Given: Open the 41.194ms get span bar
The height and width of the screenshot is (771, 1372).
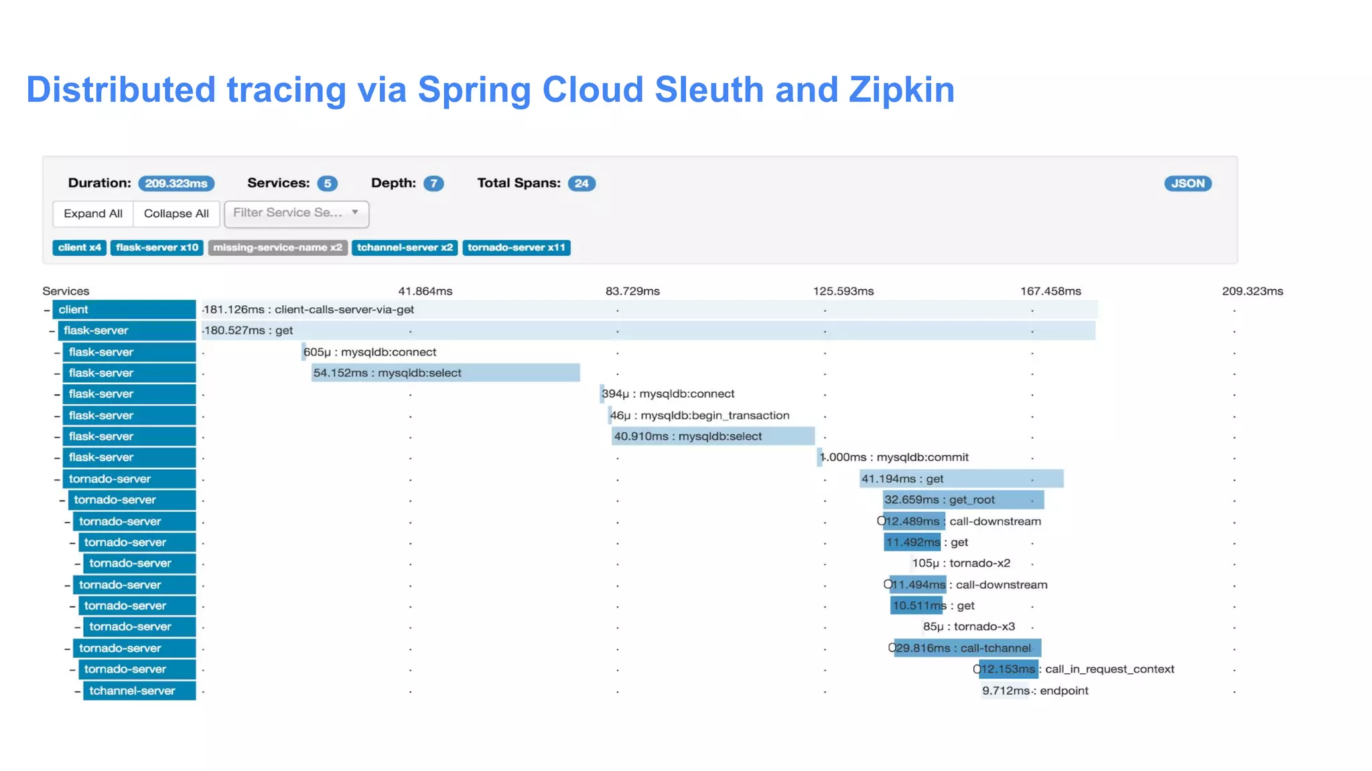Looking at the screenshot, I should click(x=961, y=479).
